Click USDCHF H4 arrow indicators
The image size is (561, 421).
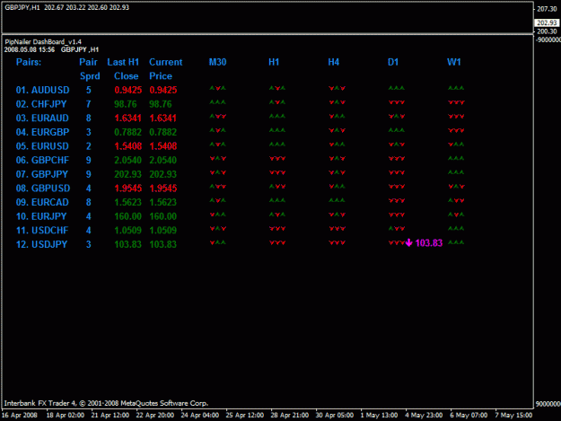pos(337,228)
